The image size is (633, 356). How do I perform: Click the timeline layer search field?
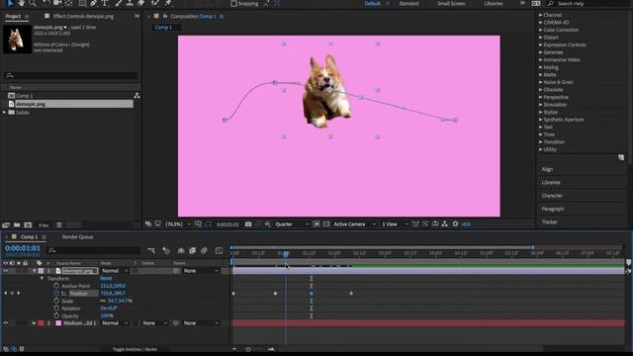point(94,250)
